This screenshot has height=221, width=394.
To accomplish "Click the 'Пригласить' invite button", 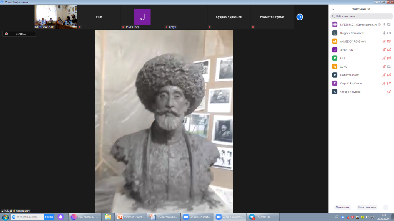I will (x=343, y=208).
